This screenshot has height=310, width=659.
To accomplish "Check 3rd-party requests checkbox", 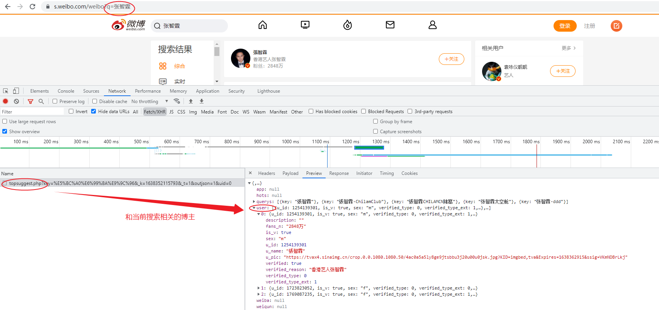I will [x=410, y=111].
